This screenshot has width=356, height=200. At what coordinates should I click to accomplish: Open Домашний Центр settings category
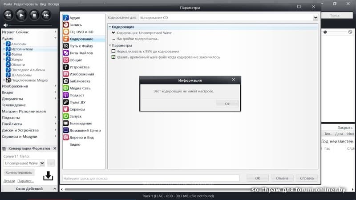[84, 130]
